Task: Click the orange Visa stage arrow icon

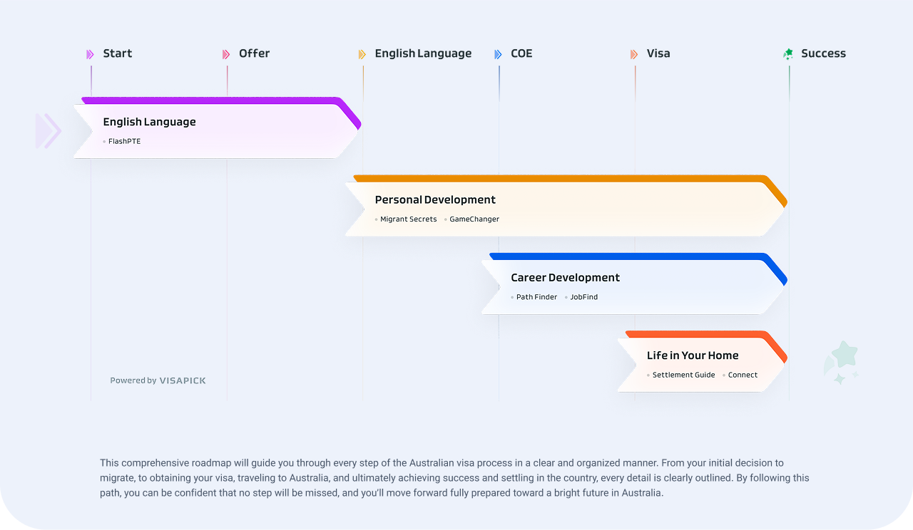Action: pos(634,54)
